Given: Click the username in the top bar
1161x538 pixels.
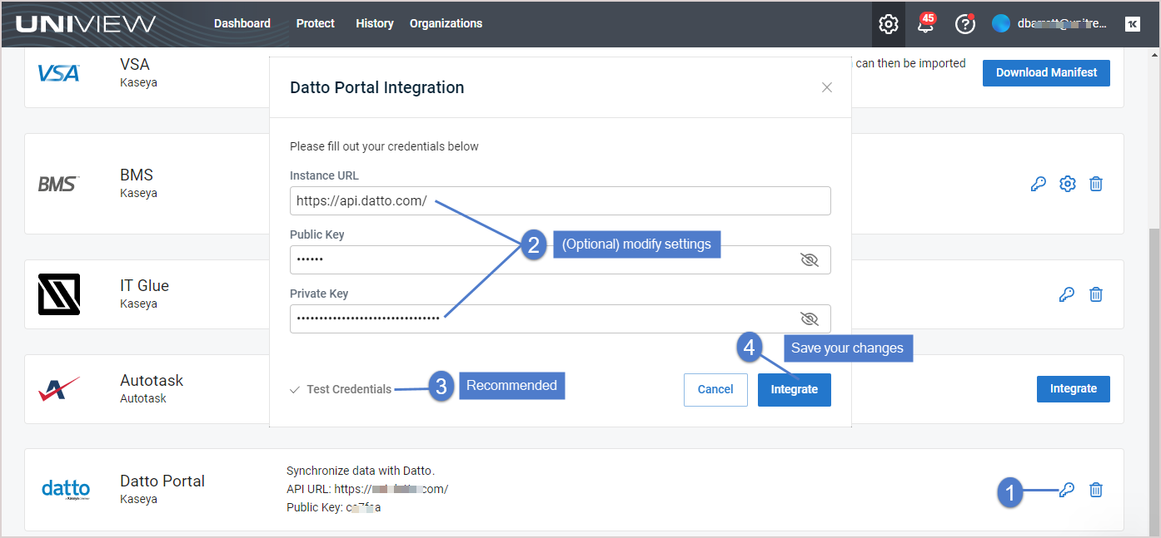Looking at the screenshot, I should [1062, 23].
